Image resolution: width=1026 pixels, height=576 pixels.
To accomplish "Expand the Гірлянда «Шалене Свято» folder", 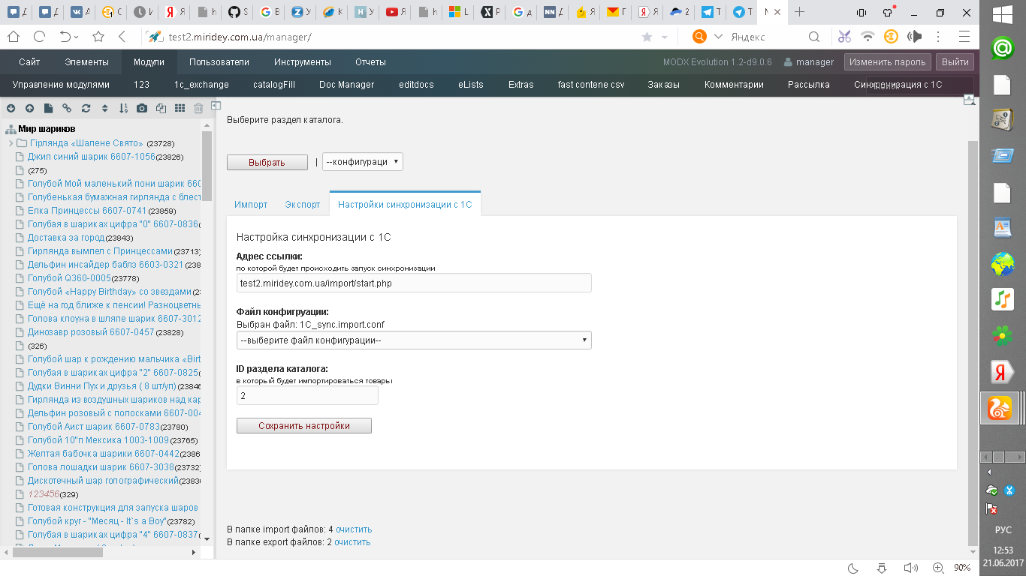I will coord(11,143).
